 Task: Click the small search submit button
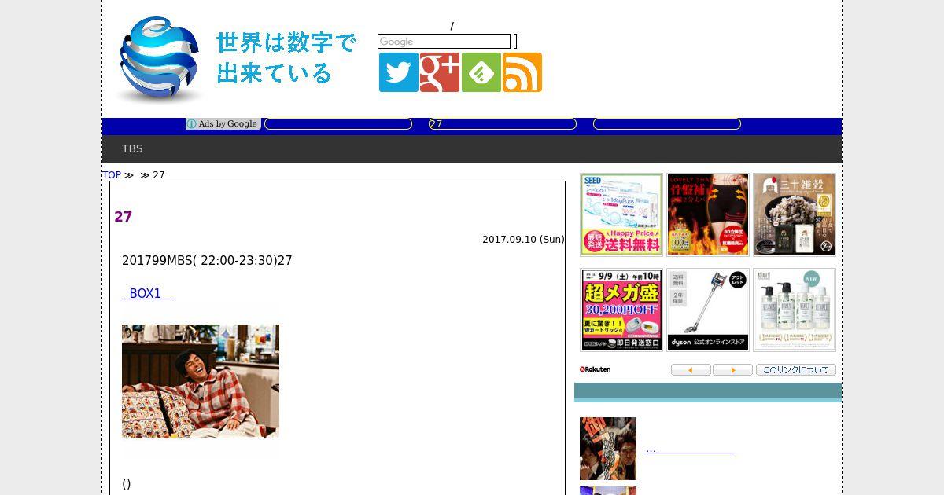coord(515,42)
